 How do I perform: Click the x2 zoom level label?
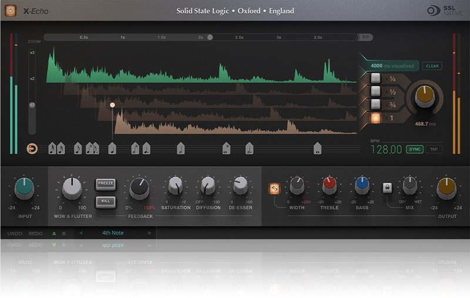(32, 79)
